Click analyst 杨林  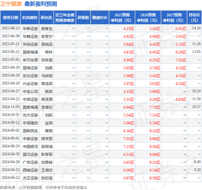(x=49, y=52)
